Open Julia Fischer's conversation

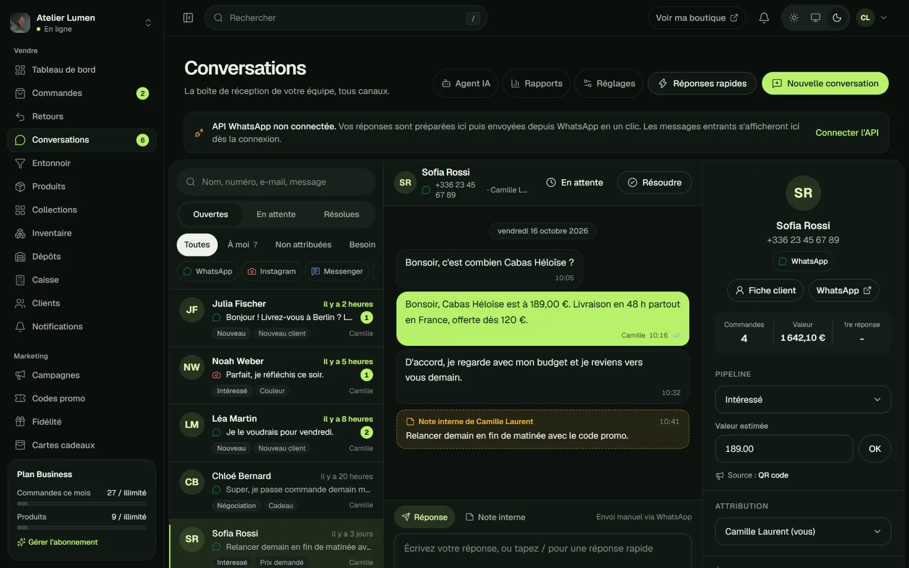coord(276,318)
